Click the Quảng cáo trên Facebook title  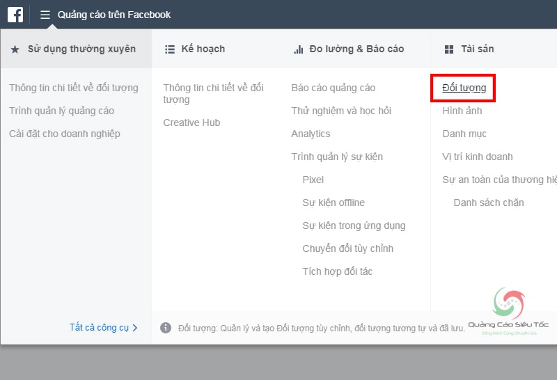[114, 15]
